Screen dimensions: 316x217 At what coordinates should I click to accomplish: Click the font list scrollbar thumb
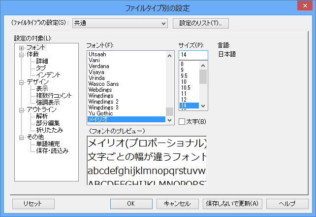point(169,111)
